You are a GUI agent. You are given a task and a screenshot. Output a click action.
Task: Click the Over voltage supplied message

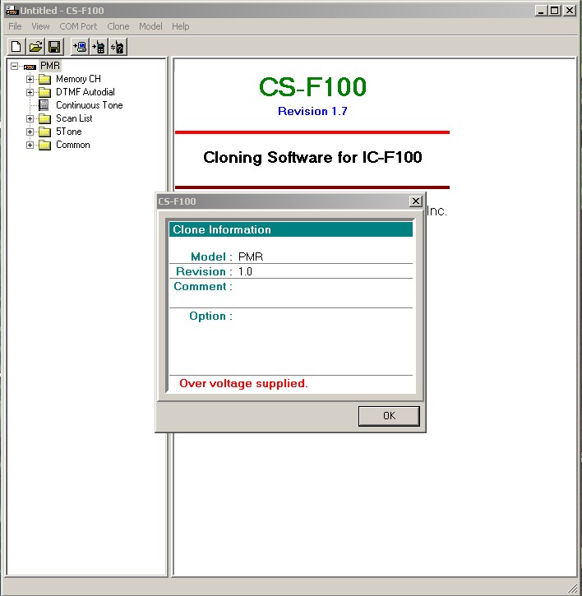243,383
